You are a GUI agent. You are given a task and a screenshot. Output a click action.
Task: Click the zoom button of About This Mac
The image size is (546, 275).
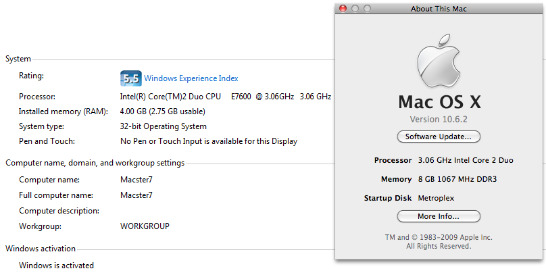click(367, 9)
